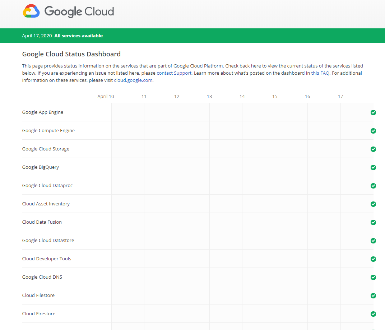The height and width of the screenshot is (330, 385).
Task: Click the green status check for Cloud Data Fusion
Action: tap(373, 222)
